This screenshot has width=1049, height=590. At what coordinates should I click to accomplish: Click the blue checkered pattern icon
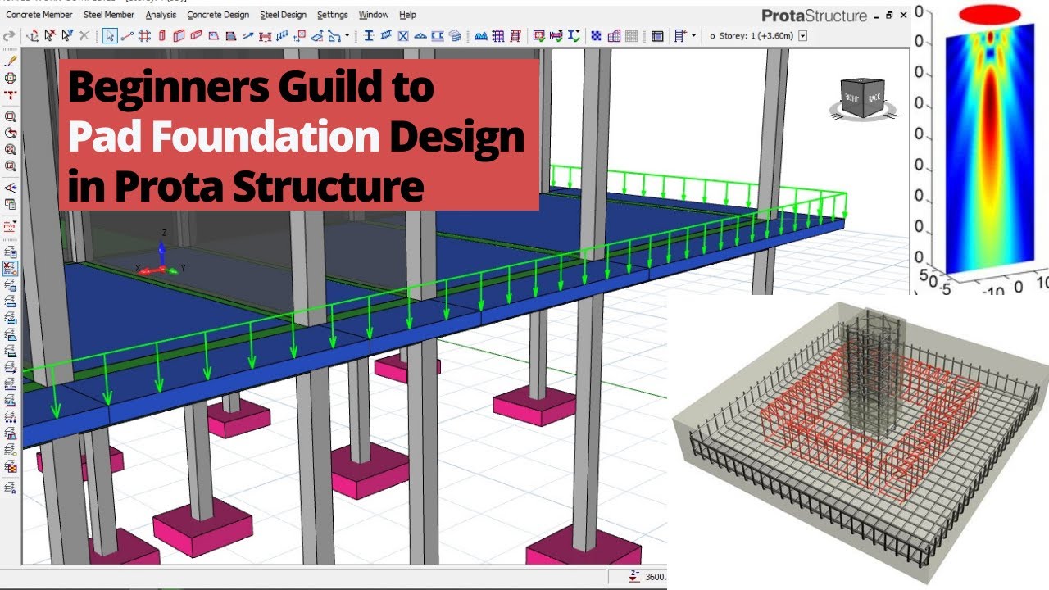click(596, 35)
